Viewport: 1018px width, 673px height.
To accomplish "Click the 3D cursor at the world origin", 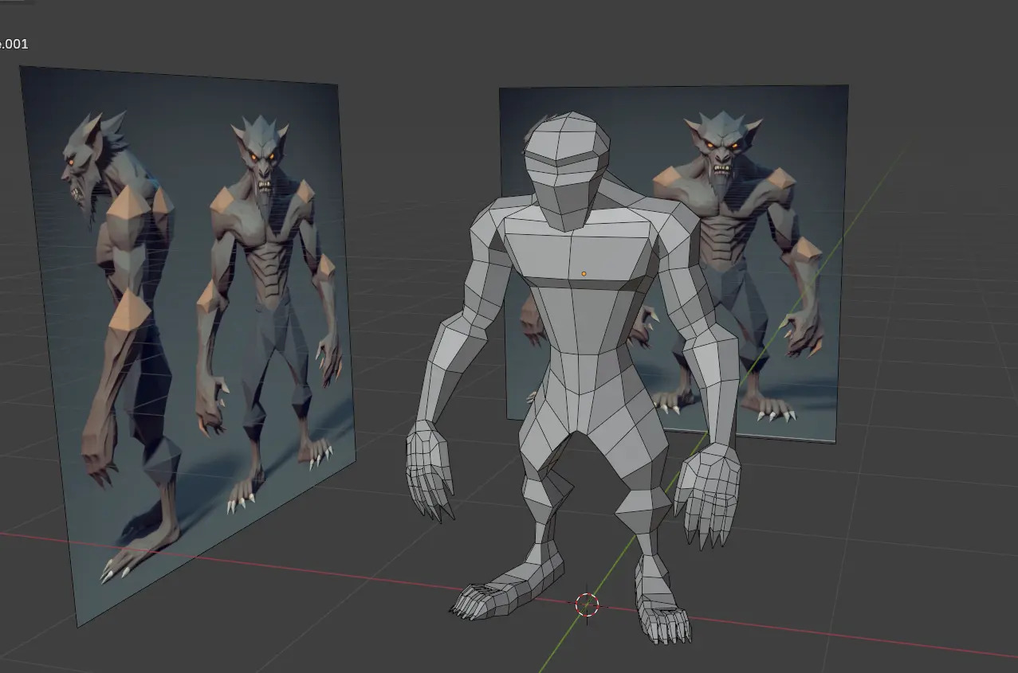I will point(588,605).
